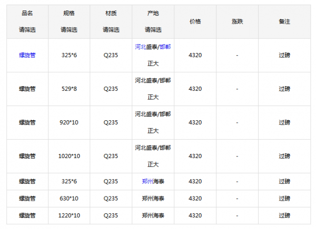Open the blue 郑州 link in 海泰 row
Viewport: 316px width, 229px height.
[147, 181]
